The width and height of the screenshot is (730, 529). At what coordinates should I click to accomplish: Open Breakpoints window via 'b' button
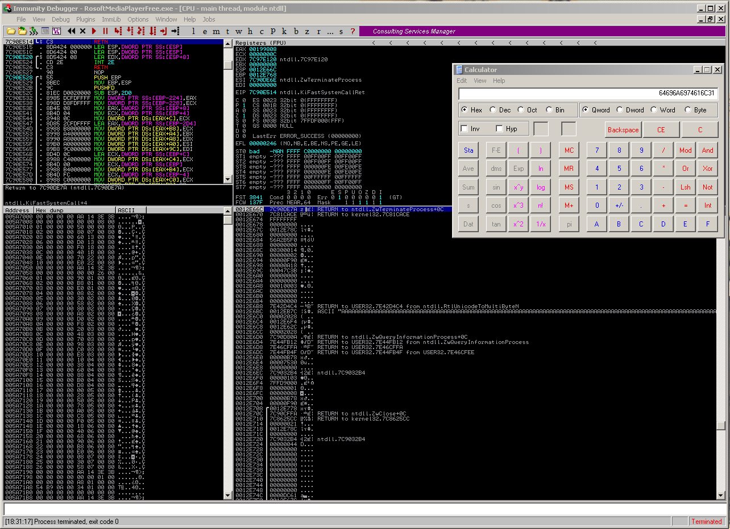(297, 31)
